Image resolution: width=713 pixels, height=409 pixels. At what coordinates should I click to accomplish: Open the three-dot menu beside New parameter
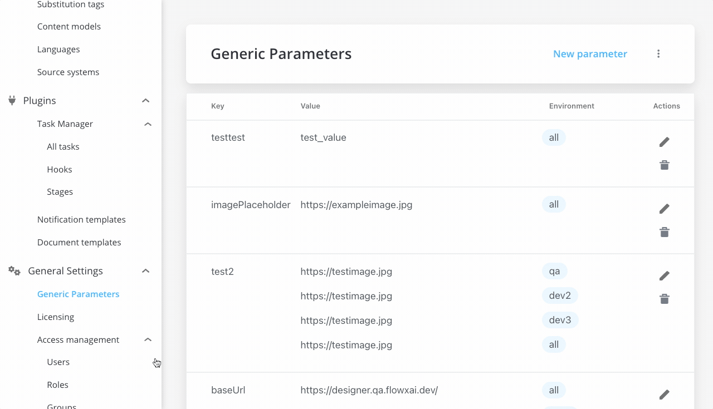coord(658,54)
